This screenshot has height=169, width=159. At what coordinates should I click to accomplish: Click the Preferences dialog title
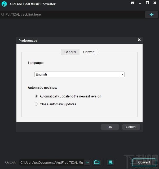point(28,40)
